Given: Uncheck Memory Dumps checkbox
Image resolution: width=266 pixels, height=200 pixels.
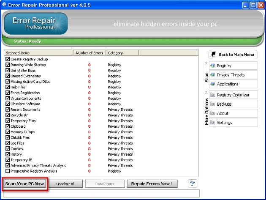Looking at the screenshot, I should (8, 132).
